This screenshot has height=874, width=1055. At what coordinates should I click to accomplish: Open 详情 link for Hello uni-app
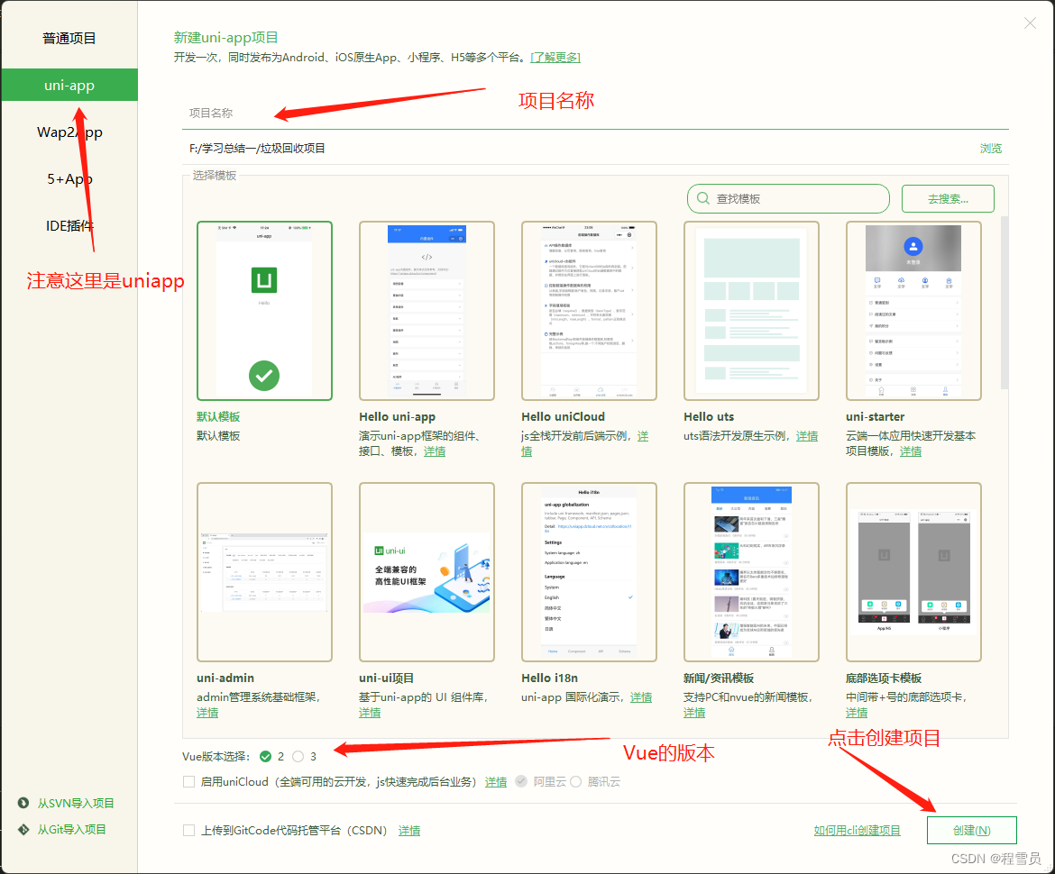tap(435, 451)
